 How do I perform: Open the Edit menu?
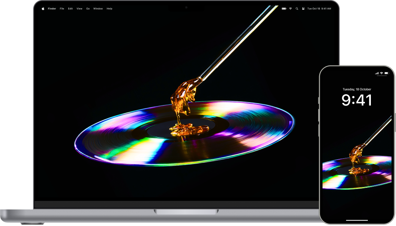[x=70, y=8]
